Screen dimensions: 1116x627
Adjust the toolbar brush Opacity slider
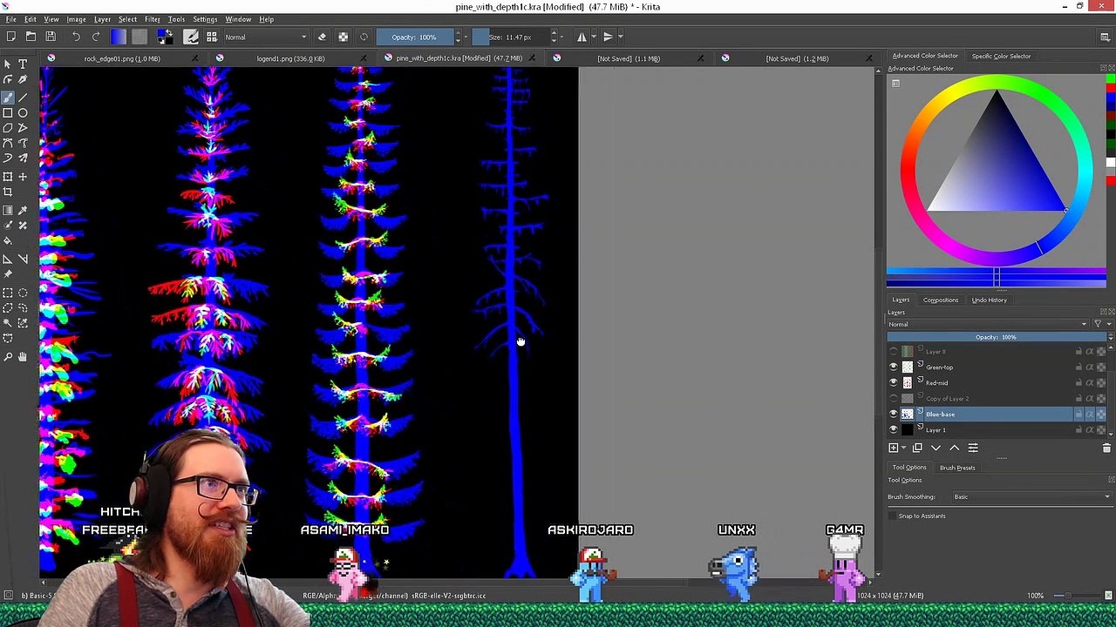click(415, 37)
